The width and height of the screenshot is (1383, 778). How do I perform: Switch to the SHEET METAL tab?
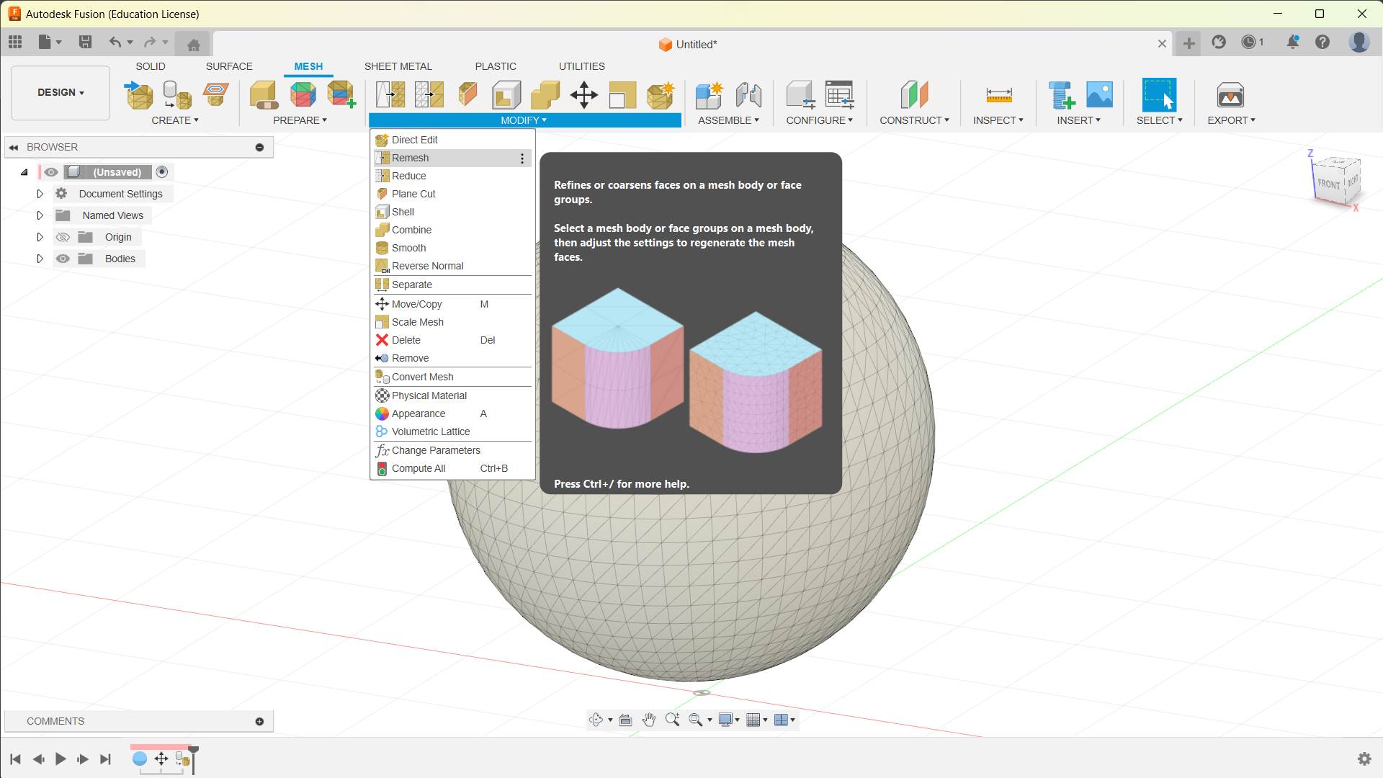[x=398, y=66]
